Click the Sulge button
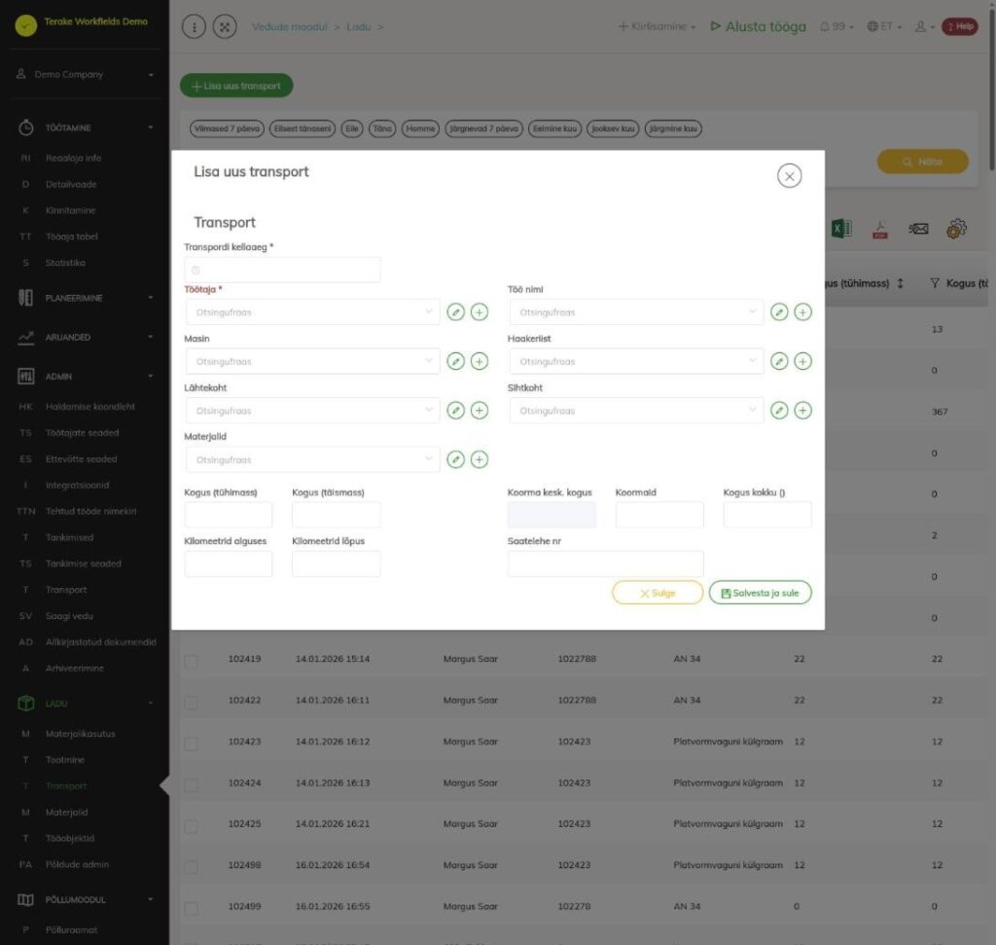The width and height of the screenshot is (996, 945). point(658,593)
